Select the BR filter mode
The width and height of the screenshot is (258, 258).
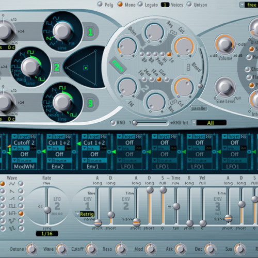click(x=149, y=54)
